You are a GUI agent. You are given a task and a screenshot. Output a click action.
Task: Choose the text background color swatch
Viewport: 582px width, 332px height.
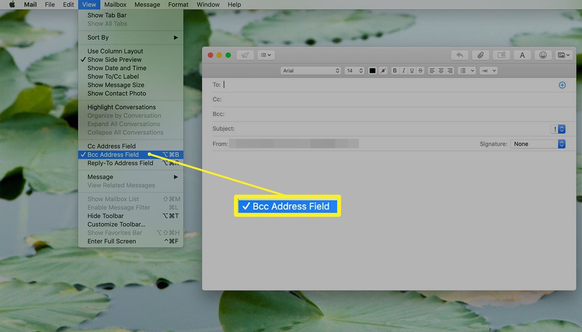coord(383,71)
